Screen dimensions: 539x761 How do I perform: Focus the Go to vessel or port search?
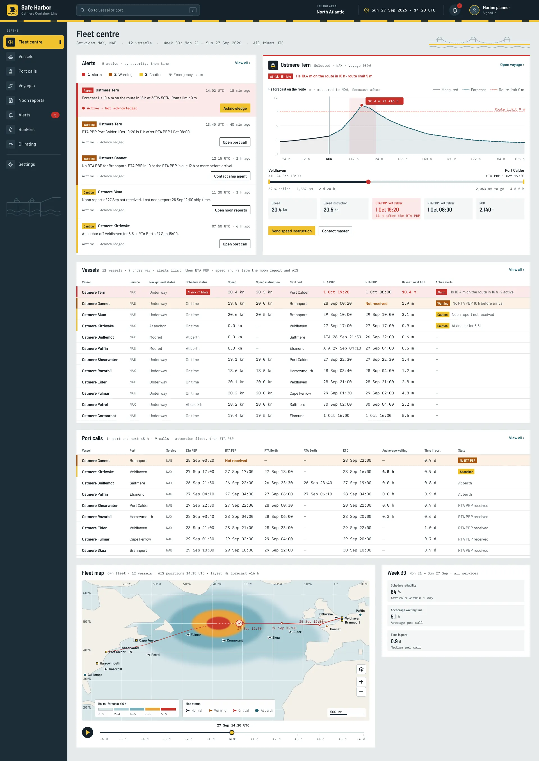tap(138, 10)
